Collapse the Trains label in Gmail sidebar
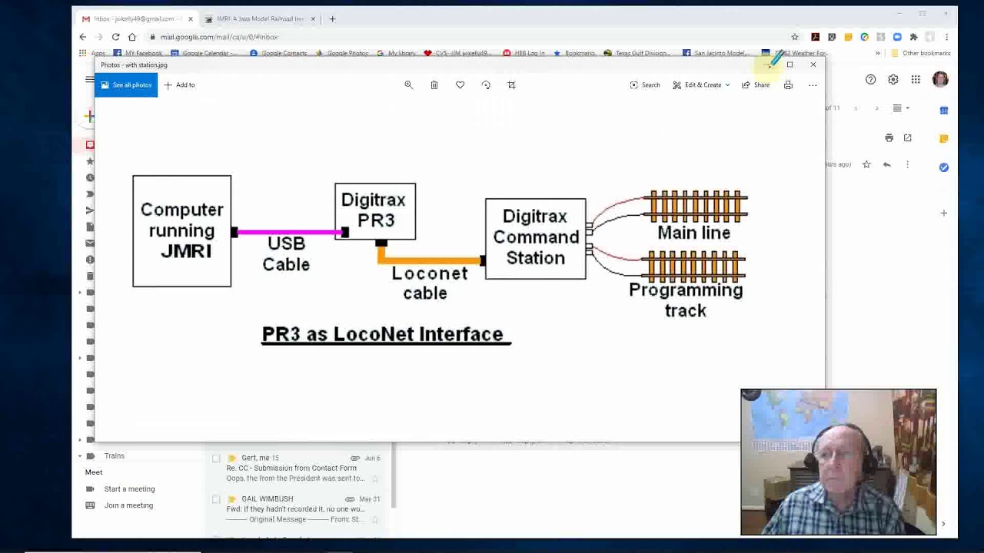Viewport: 984px width, 553px height. pyautogui.click(x=80, y=456)
